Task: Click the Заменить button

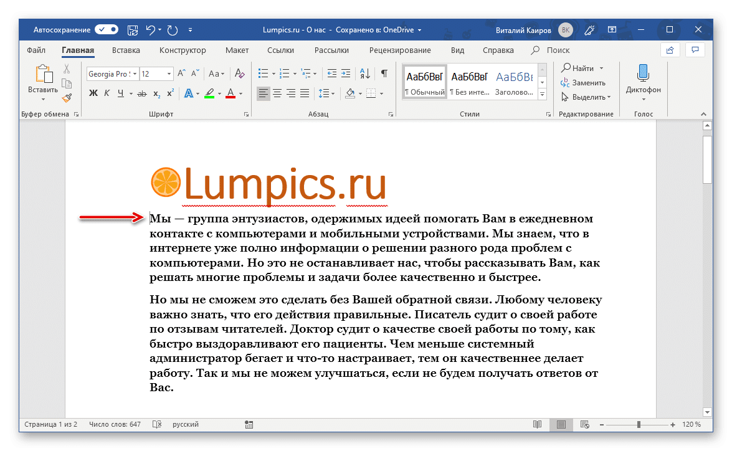Action: tap(583, 82)
